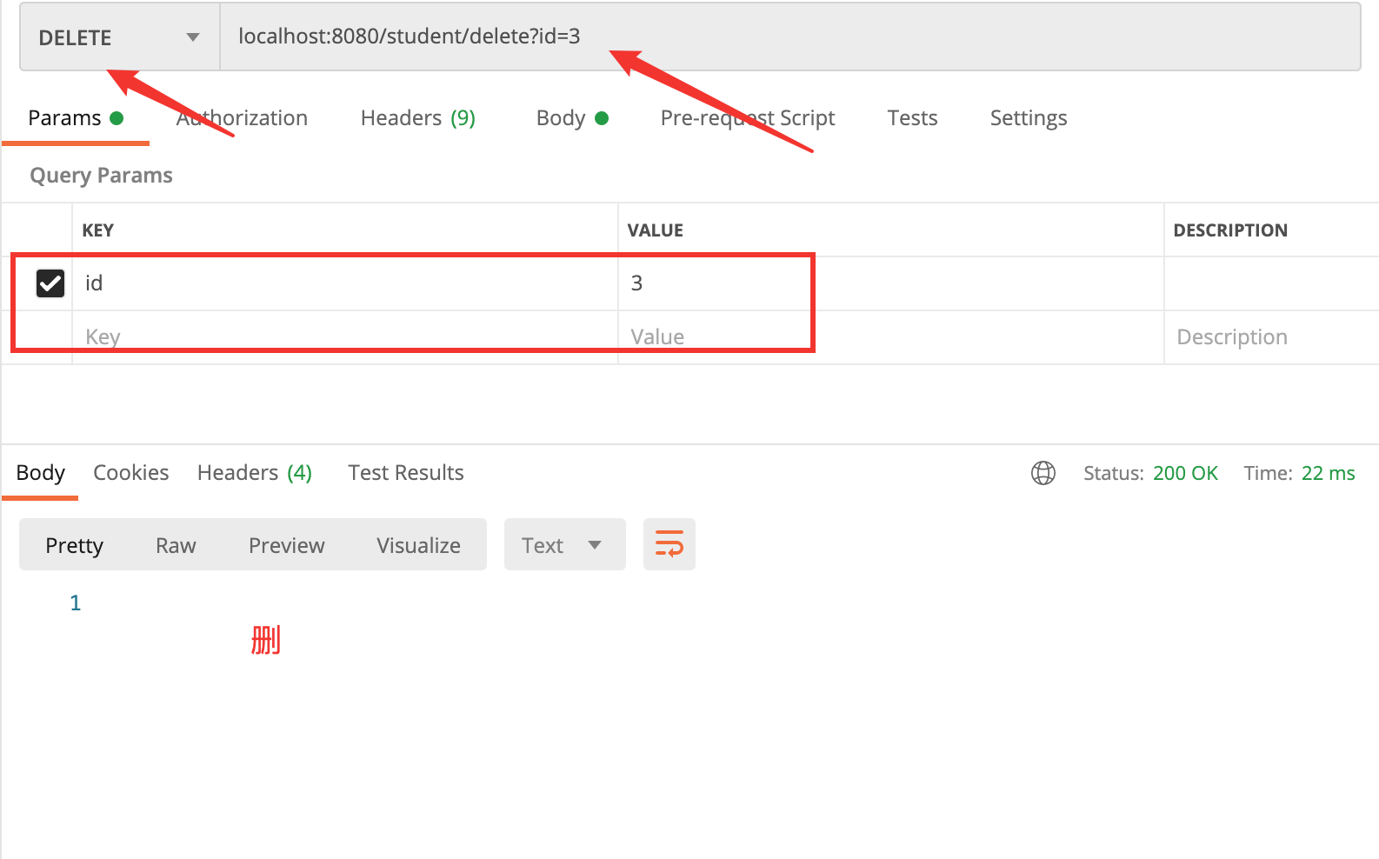The image size is (1379, 859).
Task: Select the request Body tab
Action: (571, 118)
